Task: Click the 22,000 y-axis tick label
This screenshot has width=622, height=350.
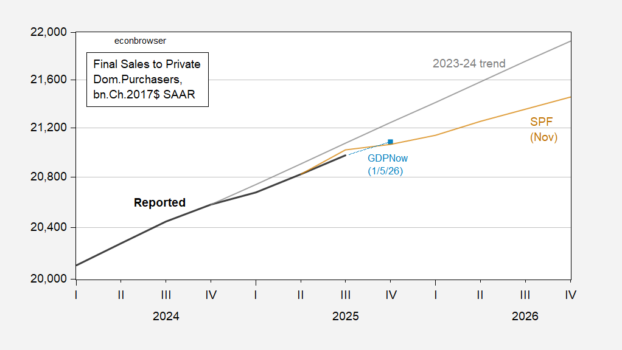Action: point(48,32)
